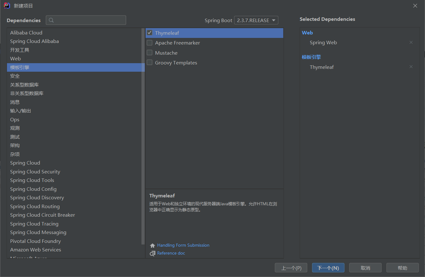
Task: Choose the 输入/输出 category
Action: (x=74, y=111)
